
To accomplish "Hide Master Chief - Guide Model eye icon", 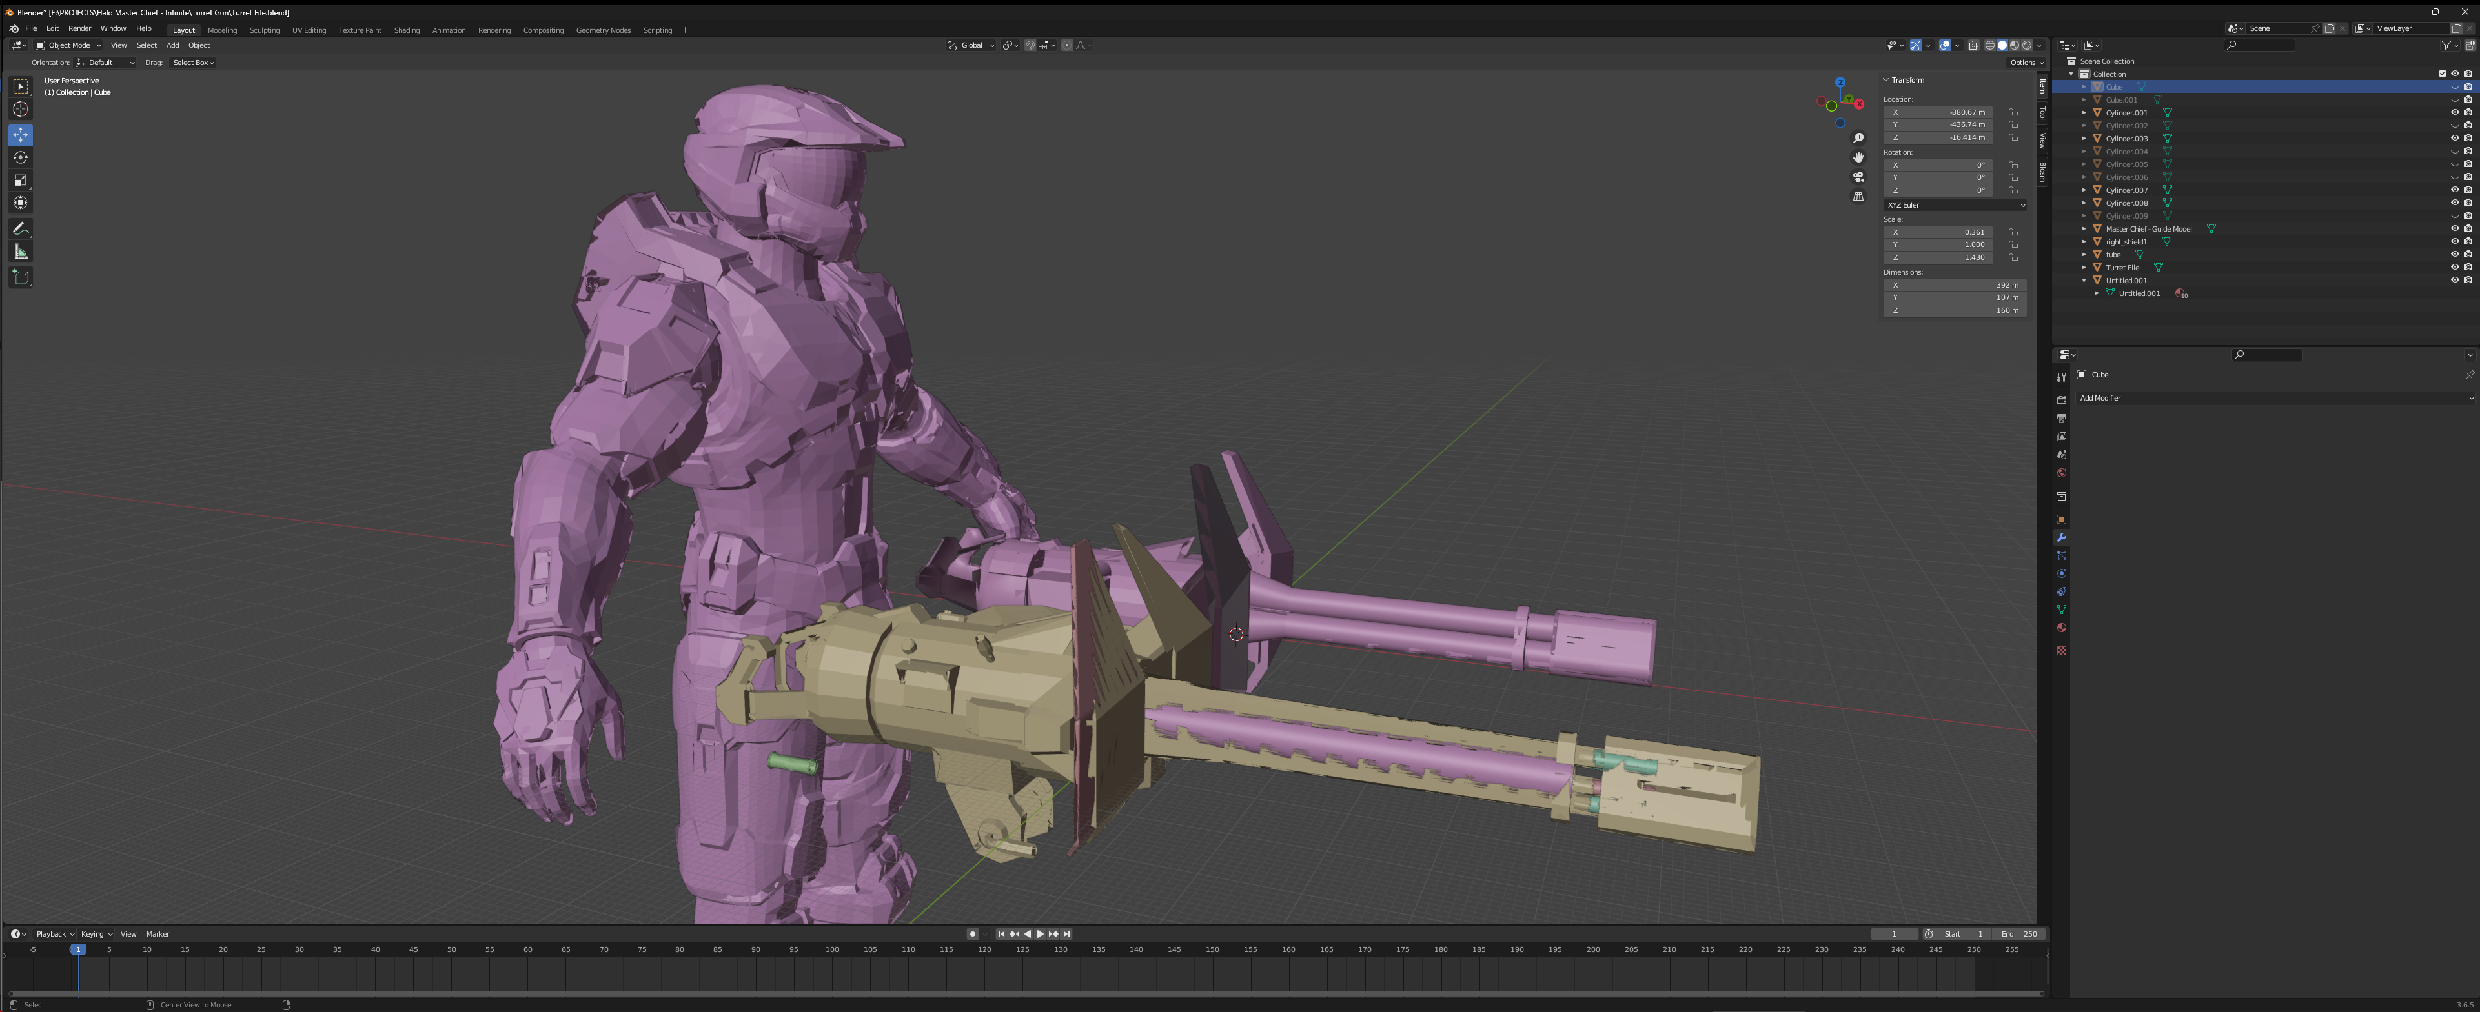I will click(2454, 229).
